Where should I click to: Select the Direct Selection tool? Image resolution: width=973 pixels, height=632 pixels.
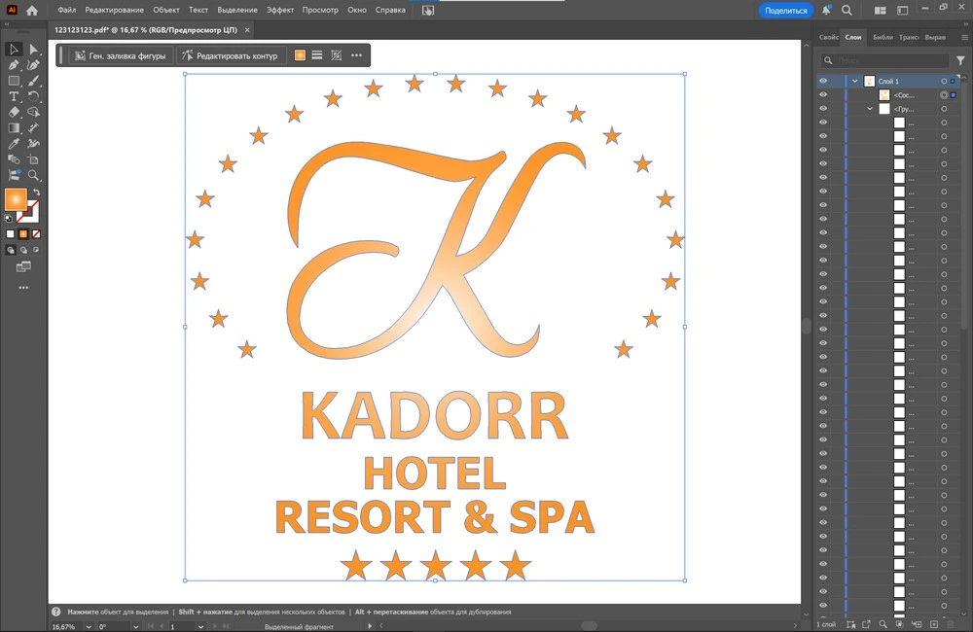coord(34,50)
